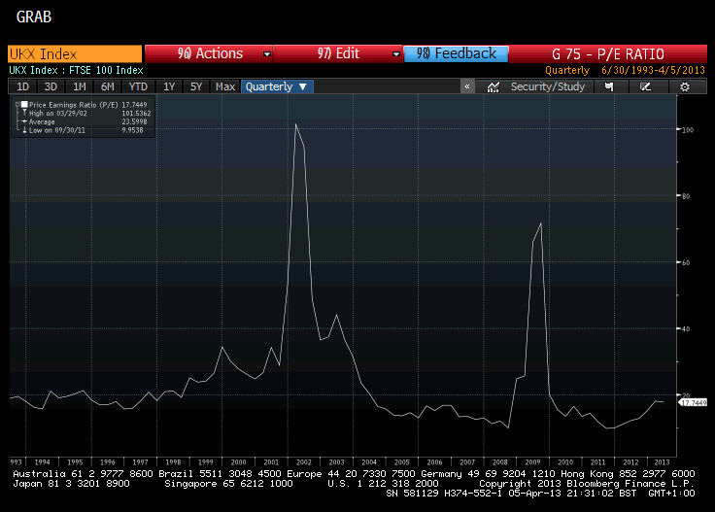Open the Edit dropdown menu

pos(338,53)
